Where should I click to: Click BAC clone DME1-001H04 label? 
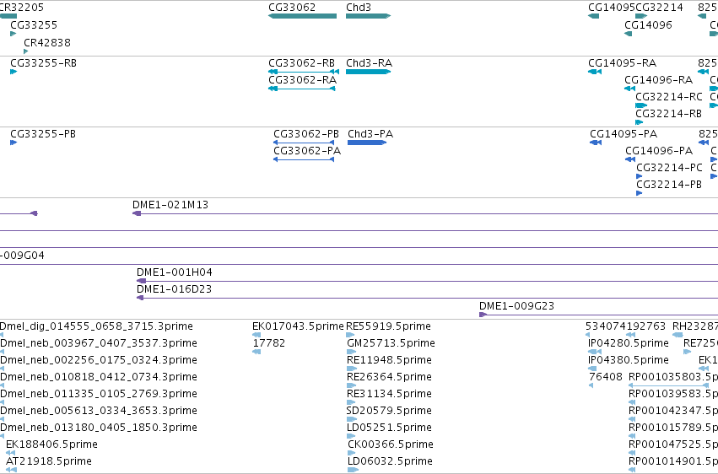pos(175,272)
